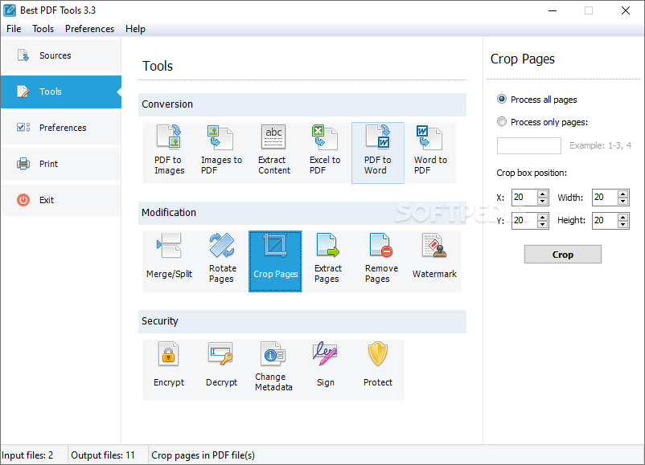Decrease the crop Height value
645x465 pixels.
point(622,224)
